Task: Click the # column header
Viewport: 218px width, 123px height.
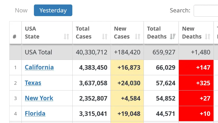Action: pyautogui.click(x=15, y=37)
